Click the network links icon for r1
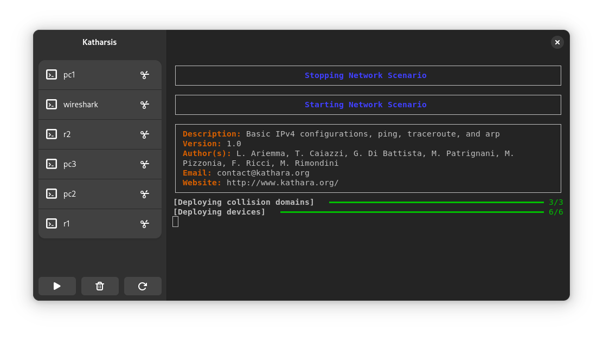The width and height of the screenshot is (603, 337). [x=145, y=224]
